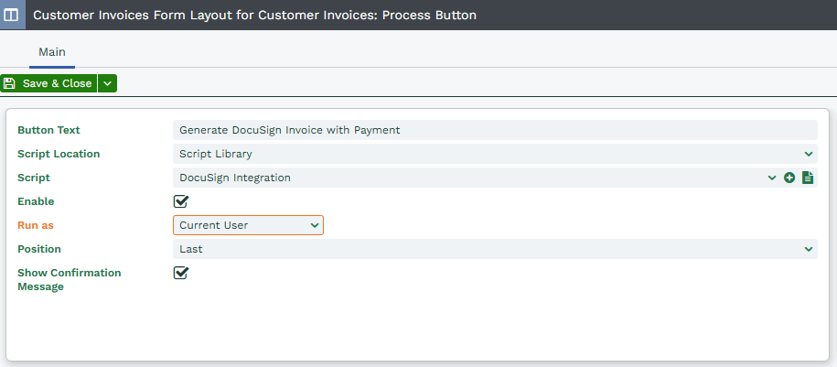This screenshot has height=367, width=837.
Task: Click the Show Confirmation Message label
Action: 70,280
